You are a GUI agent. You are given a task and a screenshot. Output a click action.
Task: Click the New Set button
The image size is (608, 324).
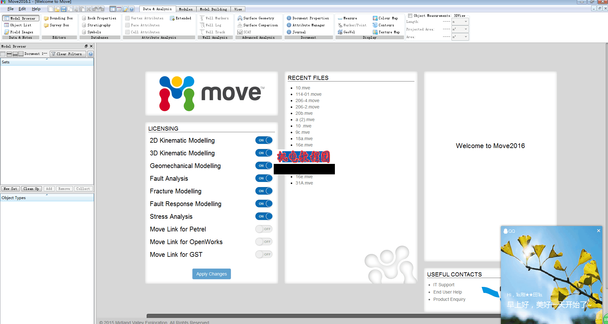(x=10, y=189)
